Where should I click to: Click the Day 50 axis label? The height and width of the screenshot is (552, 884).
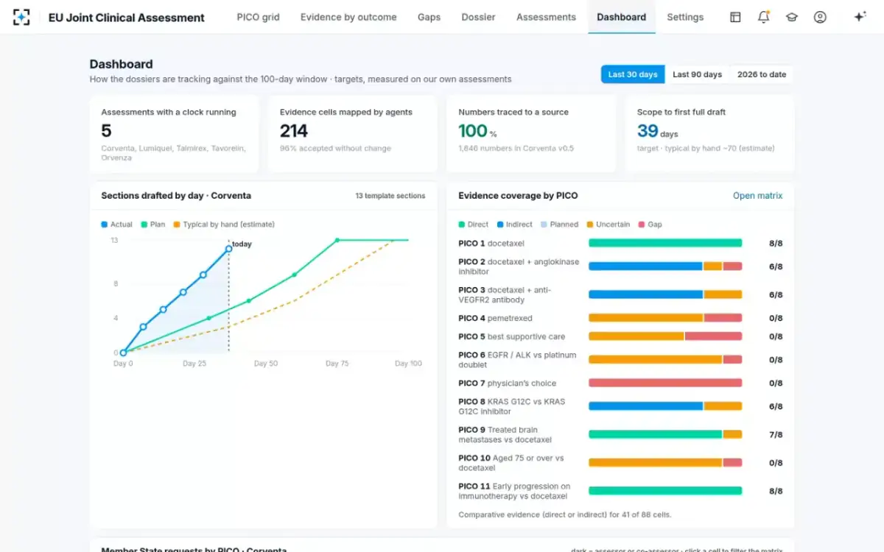[x=266, y=364]
